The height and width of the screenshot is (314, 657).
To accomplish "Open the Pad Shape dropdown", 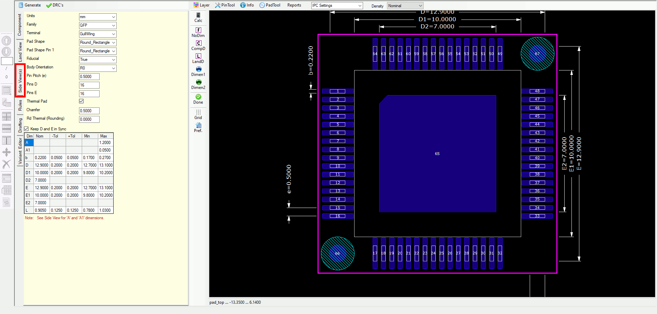I will point(98,42).
